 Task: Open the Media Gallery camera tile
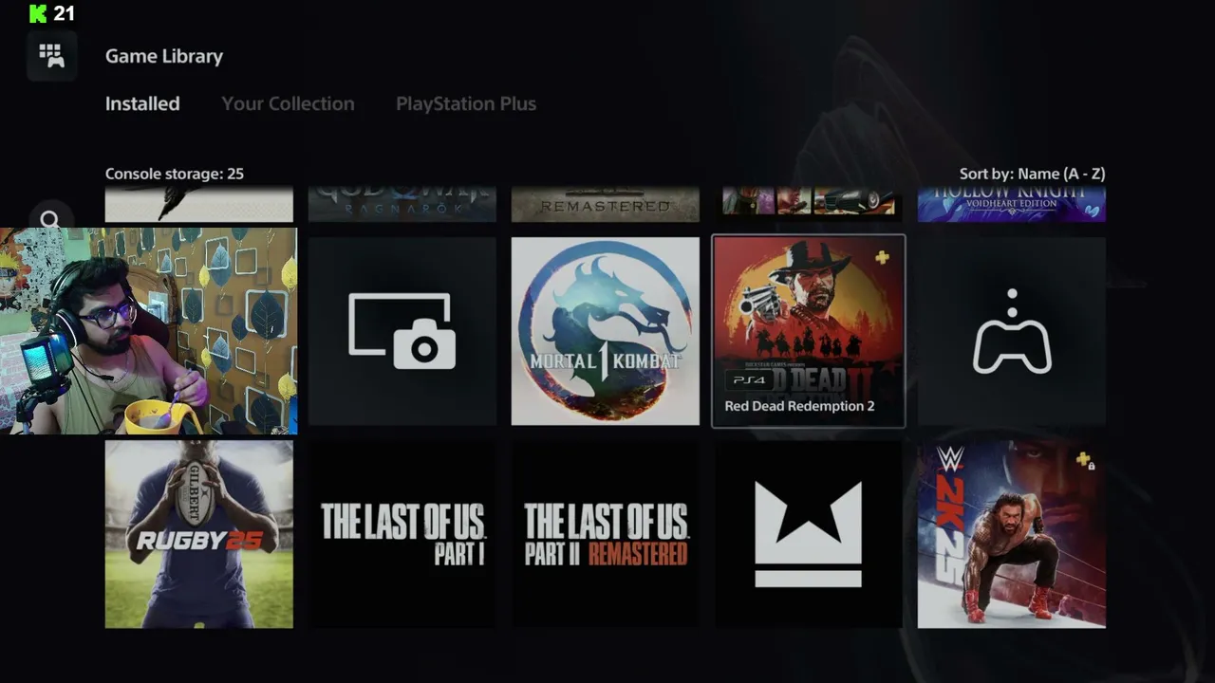402,331
